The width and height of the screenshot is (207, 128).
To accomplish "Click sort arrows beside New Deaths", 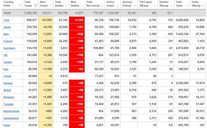I will 82,6.
